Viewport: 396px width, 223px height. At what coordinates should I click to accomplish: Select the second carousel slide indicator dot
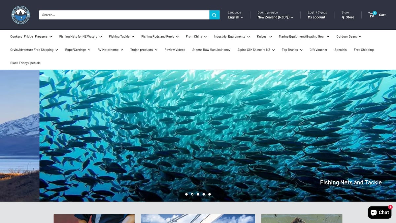tap(192, 194)
